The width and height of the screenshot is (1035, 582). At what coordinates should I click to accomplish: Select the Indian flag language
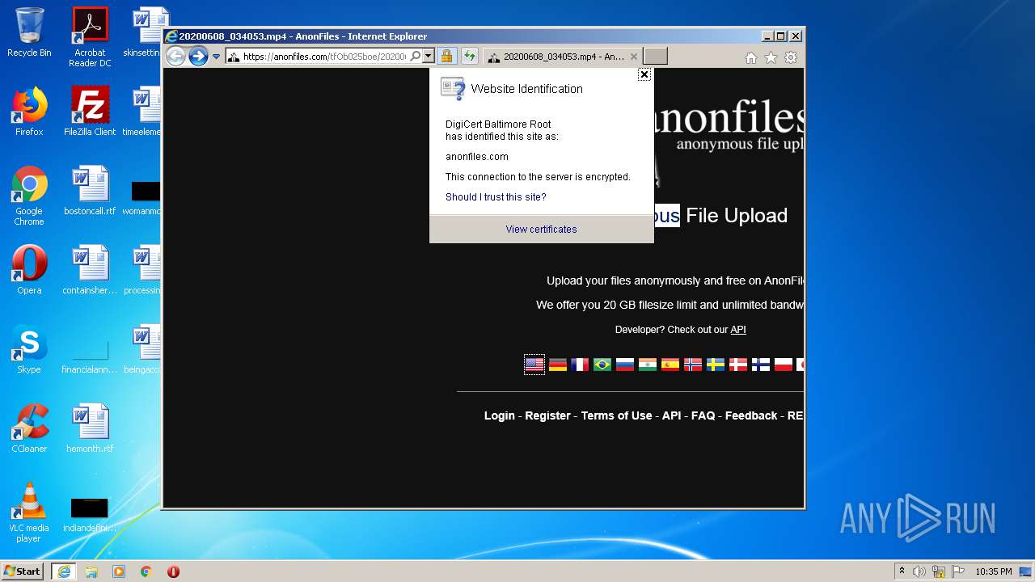tap(648, 365)
